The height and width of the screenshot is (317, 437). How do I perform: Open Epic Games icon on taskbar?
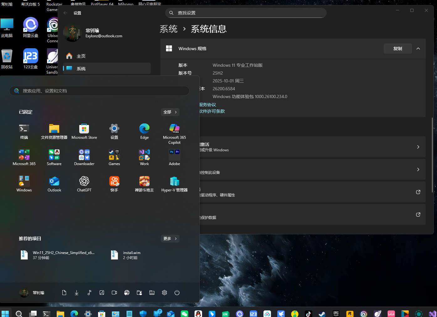coord(336,314)
